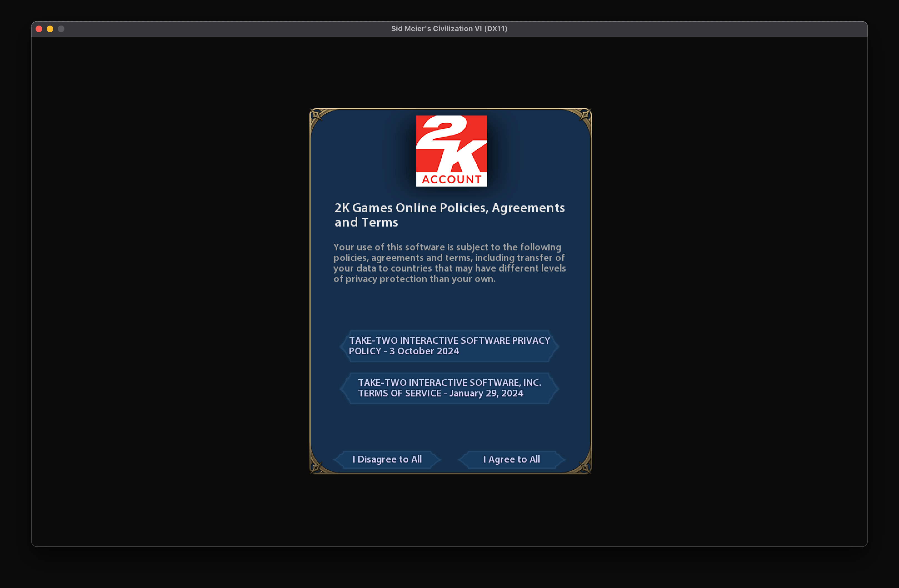Click the '3 October 2024' date text
This screenshot has width=899, height=588.
tap(424, 351)
